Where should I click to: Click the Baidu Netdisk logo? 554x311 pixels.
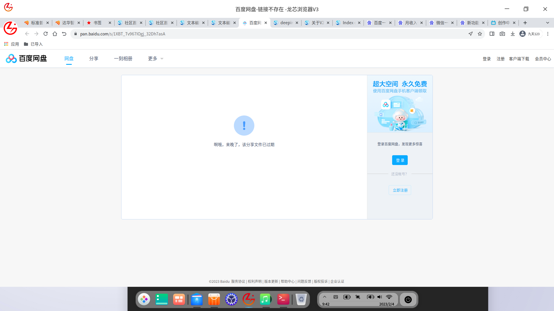point(26,58)
